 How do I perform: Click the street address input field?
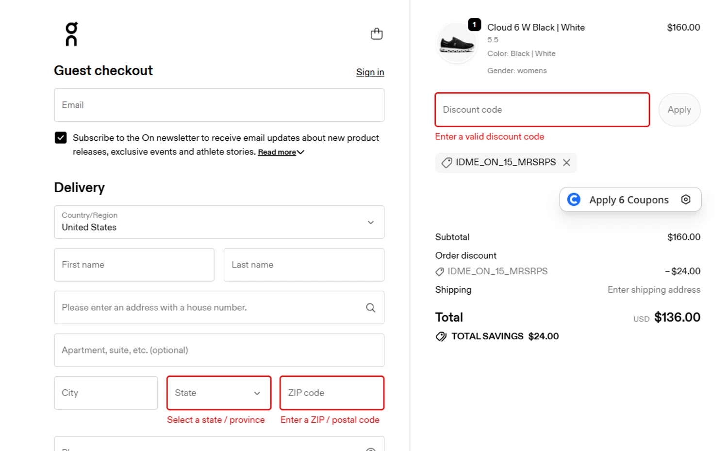click(x=219, y=308)
